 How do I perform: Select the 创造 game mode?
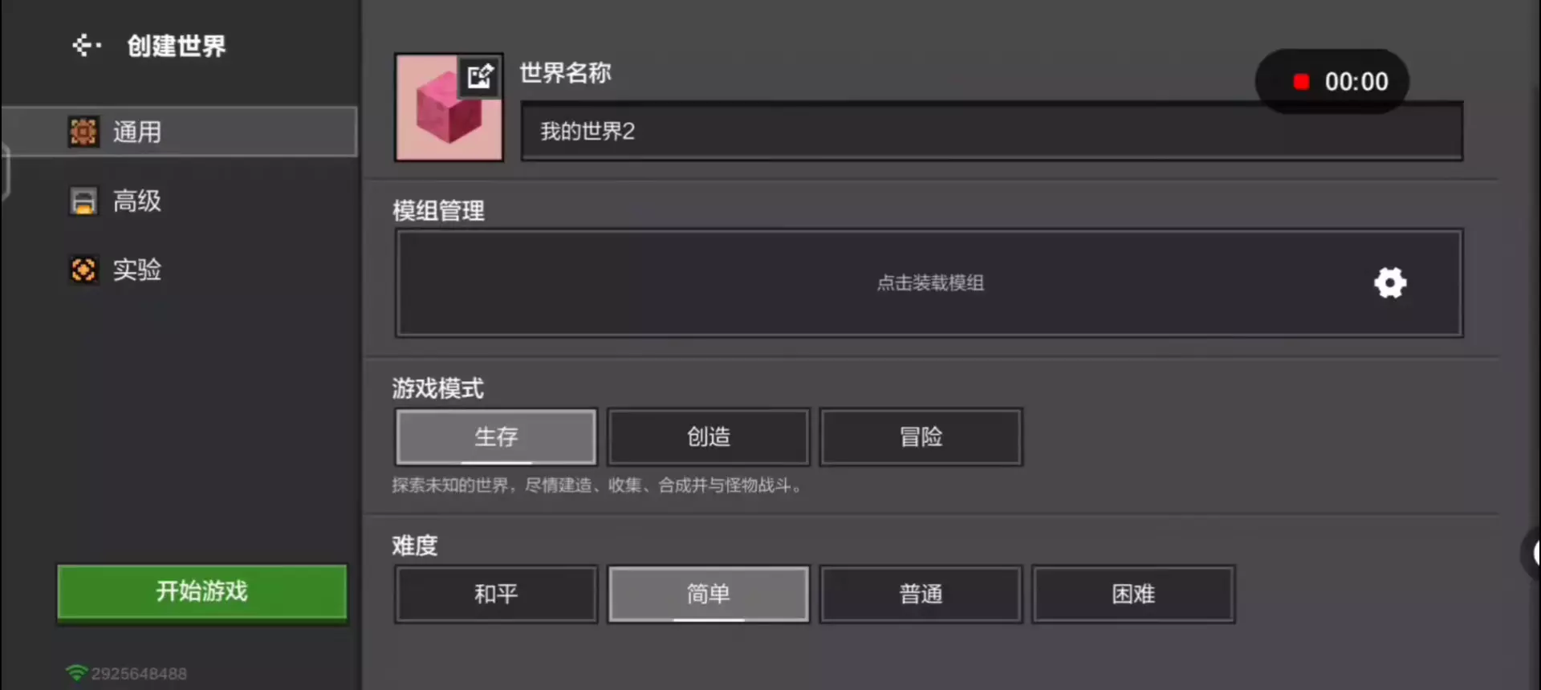tap(709, 436)
